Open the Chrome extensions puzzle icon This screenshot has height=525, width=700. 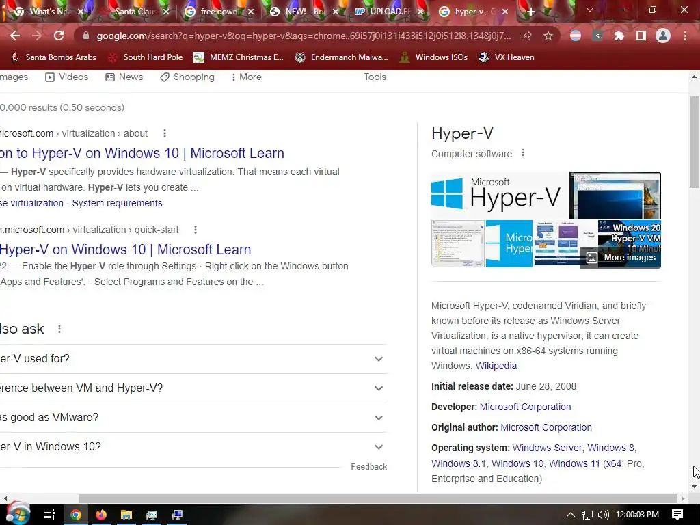[619, 36]
